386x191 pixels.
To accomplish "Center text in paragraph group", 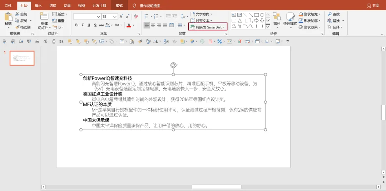I will (x=153, y=25).
